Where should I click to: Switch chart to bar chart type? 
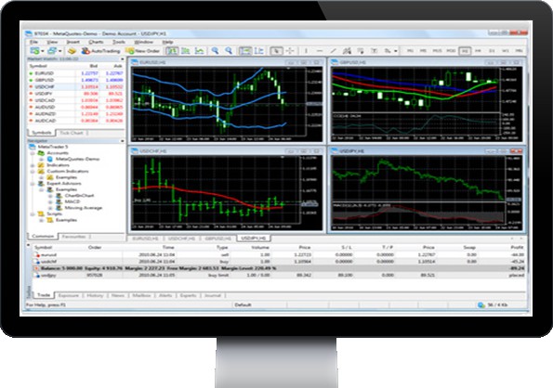pos(172,51)
